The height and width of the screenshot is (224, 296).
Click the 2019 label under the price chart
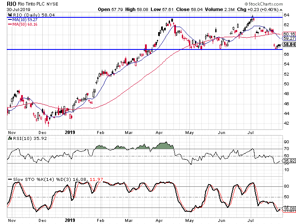70,132
